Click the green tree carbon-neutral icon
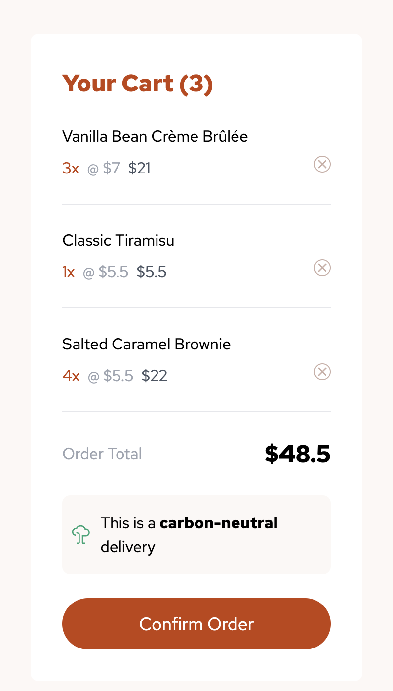 tap(81, 535)
